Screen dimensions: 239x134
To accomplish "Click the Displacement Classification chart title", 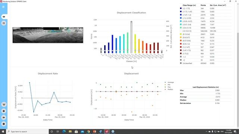I will [x=131, y=13].
